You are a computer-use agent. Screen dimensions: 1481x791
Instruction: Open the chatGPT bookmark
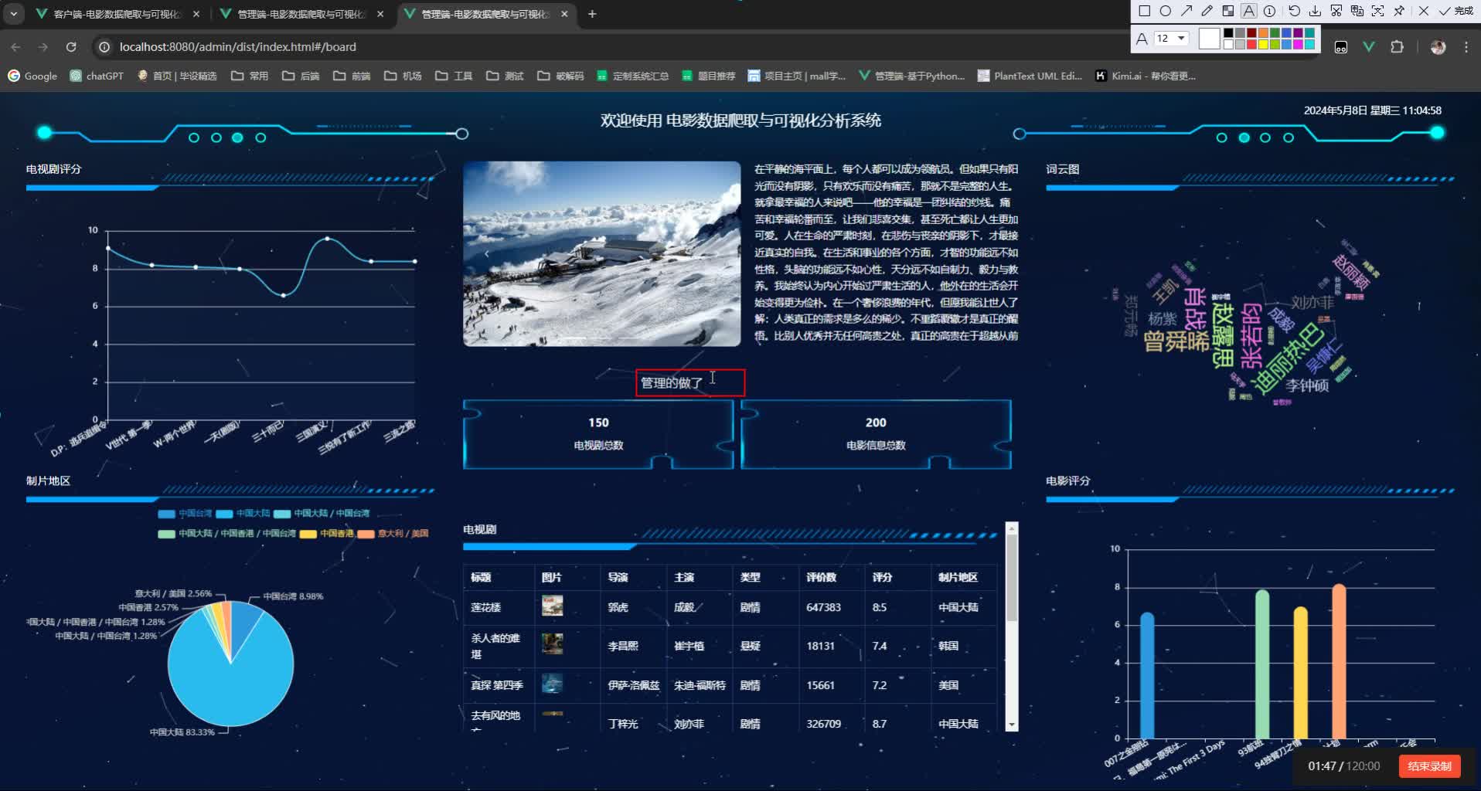point(97,76)
